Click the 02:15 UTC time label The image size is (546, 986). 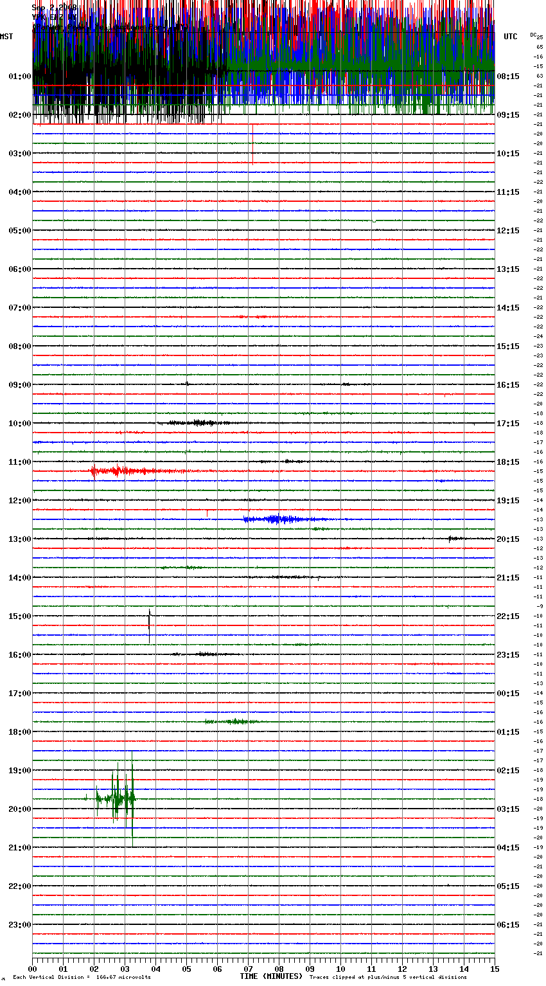[508, 771]
